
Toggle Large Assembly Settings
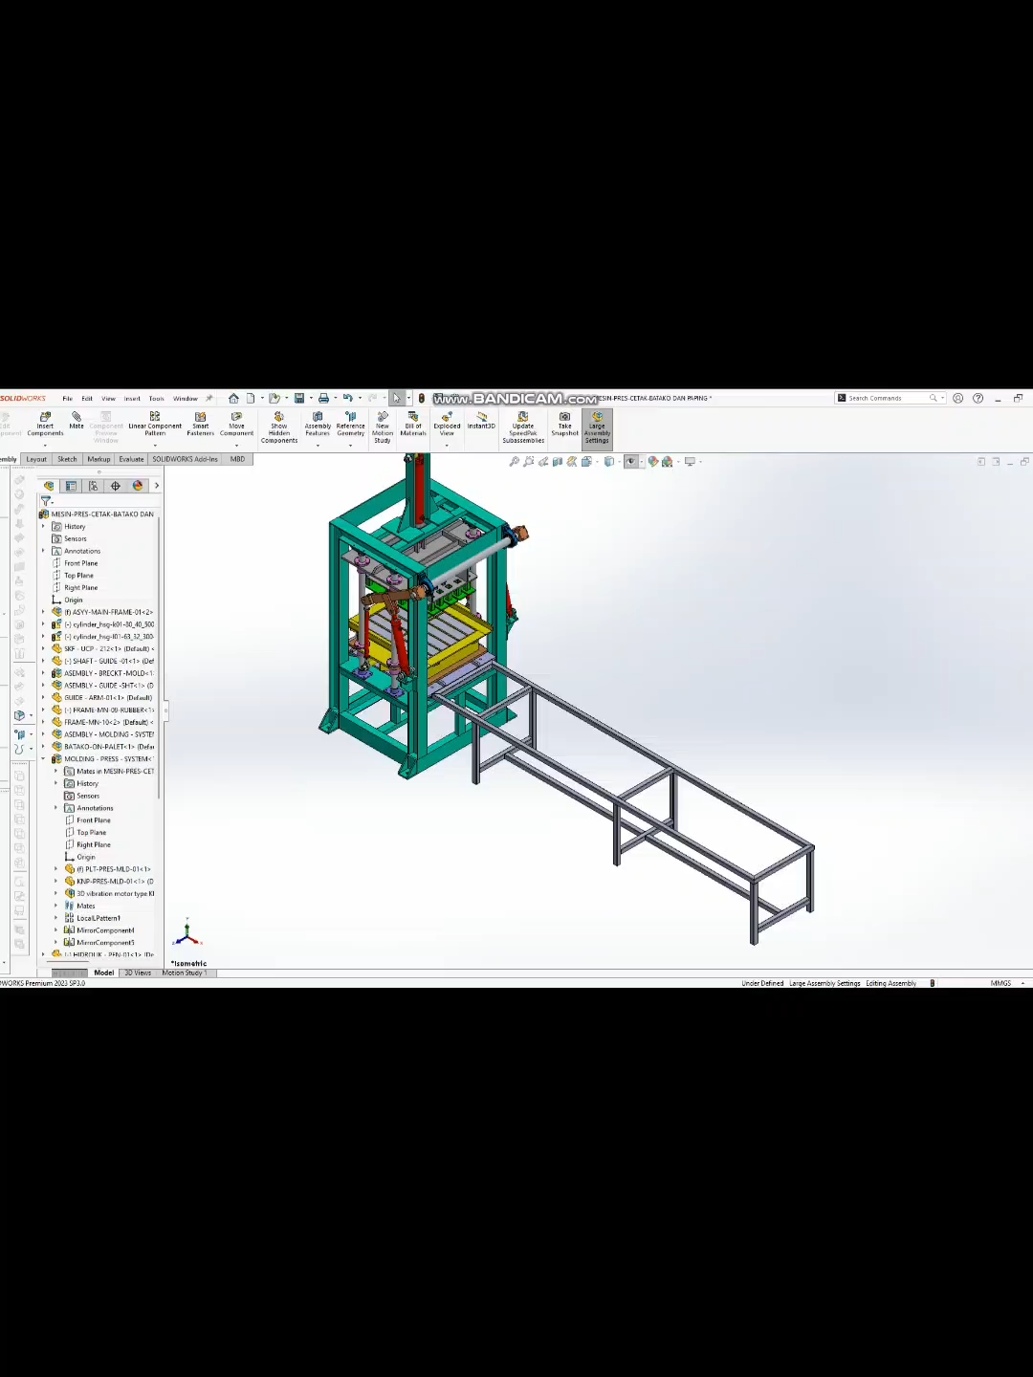(x=597, y=427)
